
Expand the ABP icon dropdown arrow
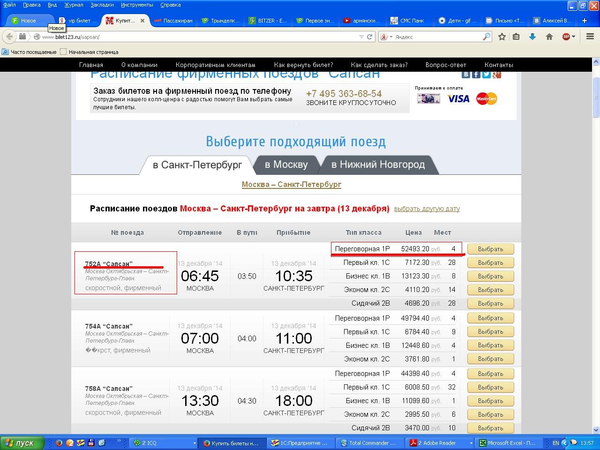[573, 37]
